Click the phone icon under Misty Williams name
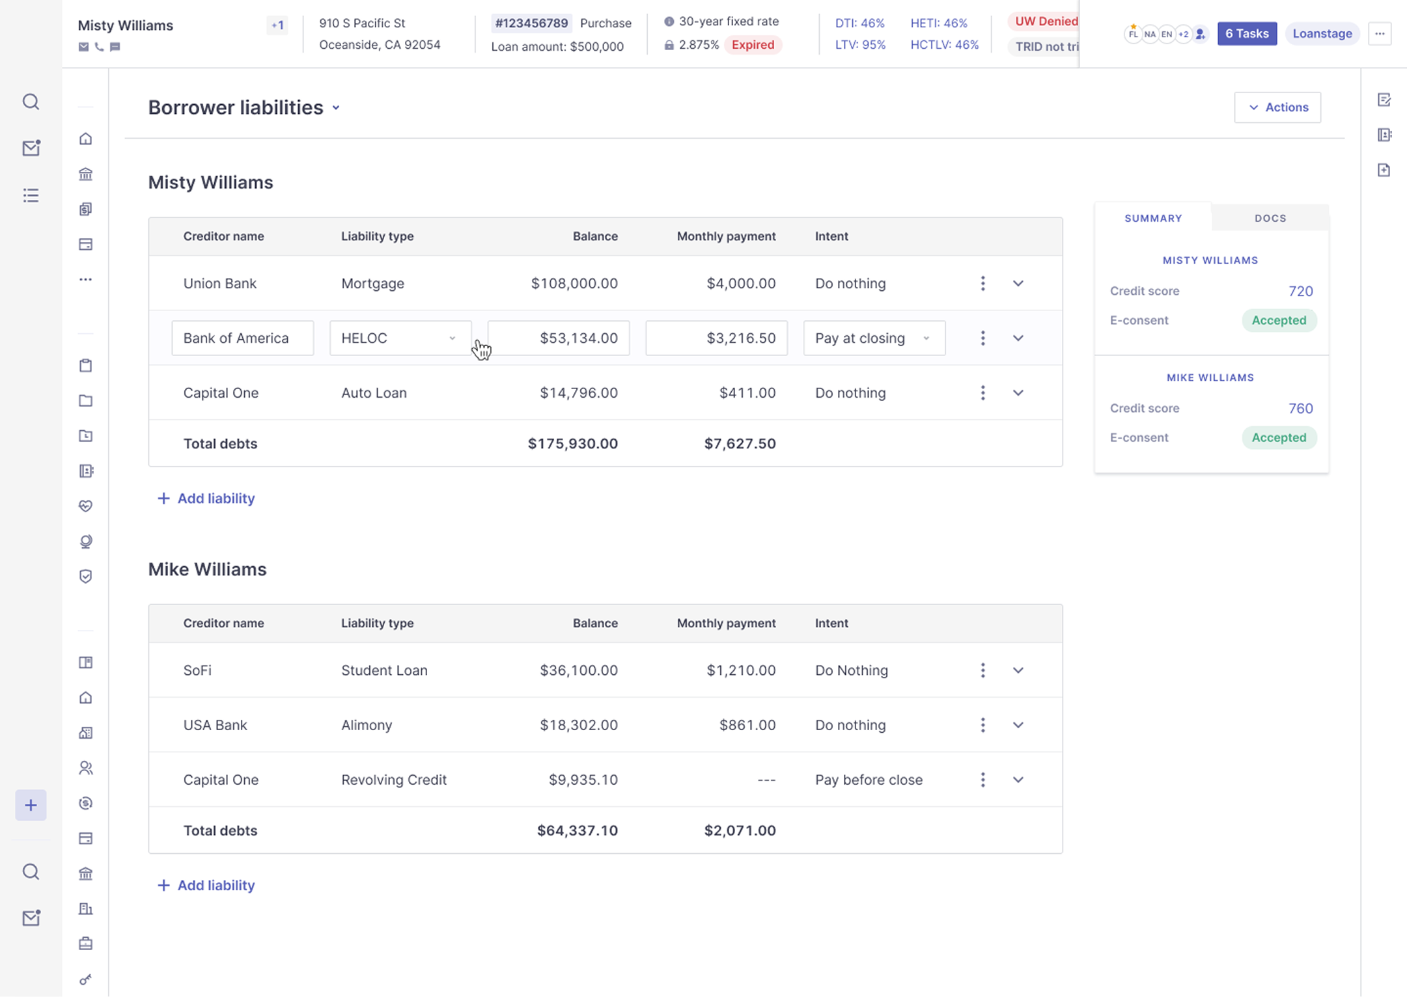Screen dimensions: 1407x997 tap(99, 47)
